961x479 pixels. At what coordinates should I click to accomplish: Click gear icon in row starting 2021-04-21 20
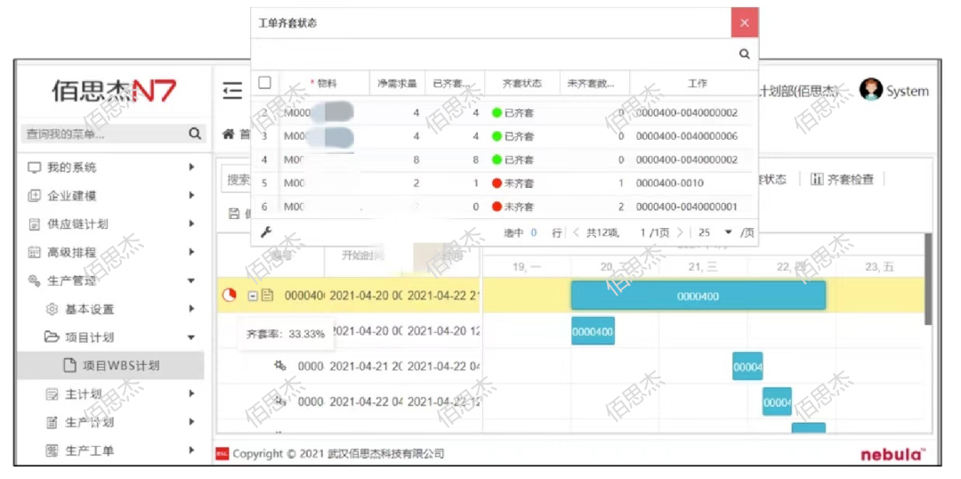280,366
